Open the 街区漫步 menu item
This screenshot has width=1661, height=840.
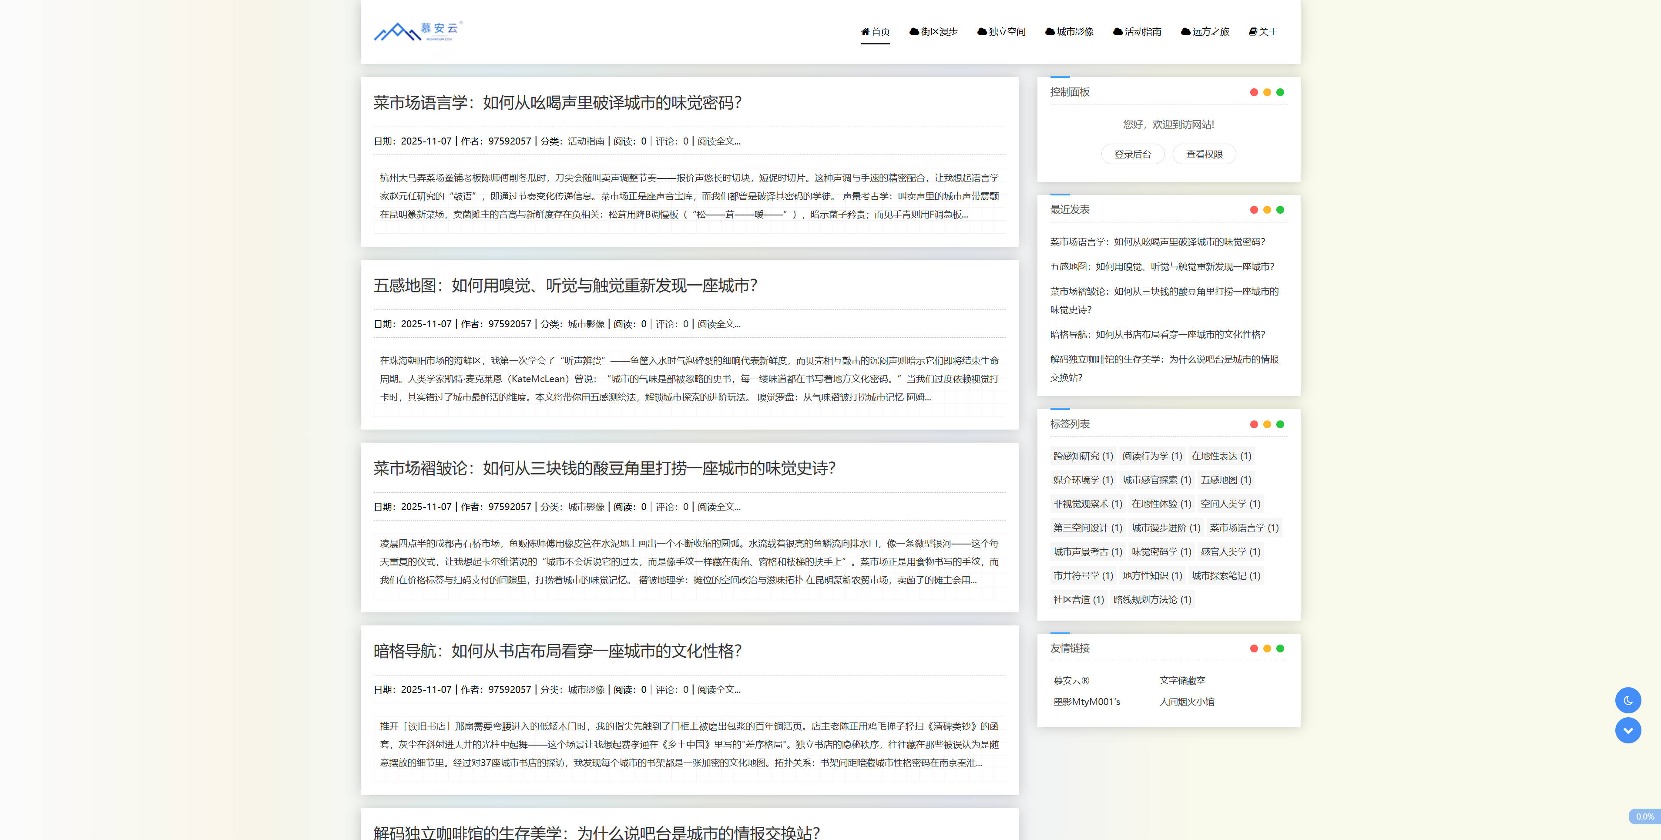pos(933,32)
